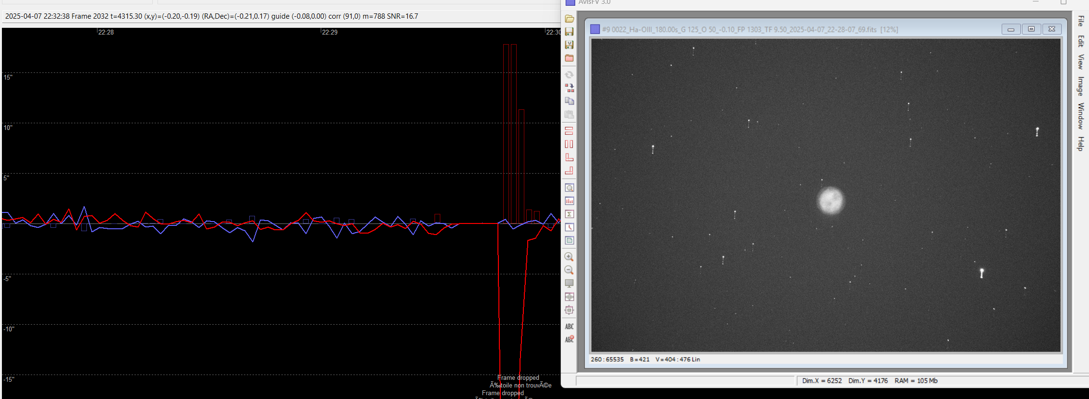The width and height of the screenshot is (1089, 399).
Task: Open the sigma statistics icon
Action: coord(569,214)
